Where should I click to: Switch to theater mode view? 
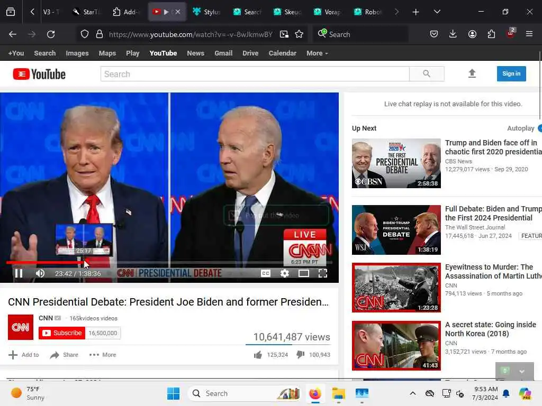click(x=303, y=273)
